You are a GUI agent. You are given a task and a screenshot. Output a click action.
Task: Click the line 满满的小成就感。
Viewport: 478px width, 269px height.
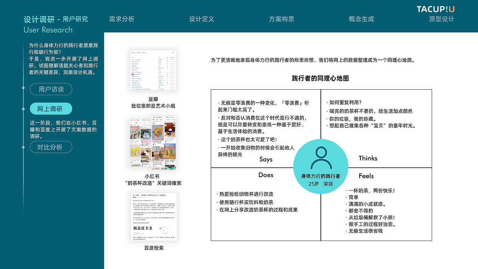366,204
